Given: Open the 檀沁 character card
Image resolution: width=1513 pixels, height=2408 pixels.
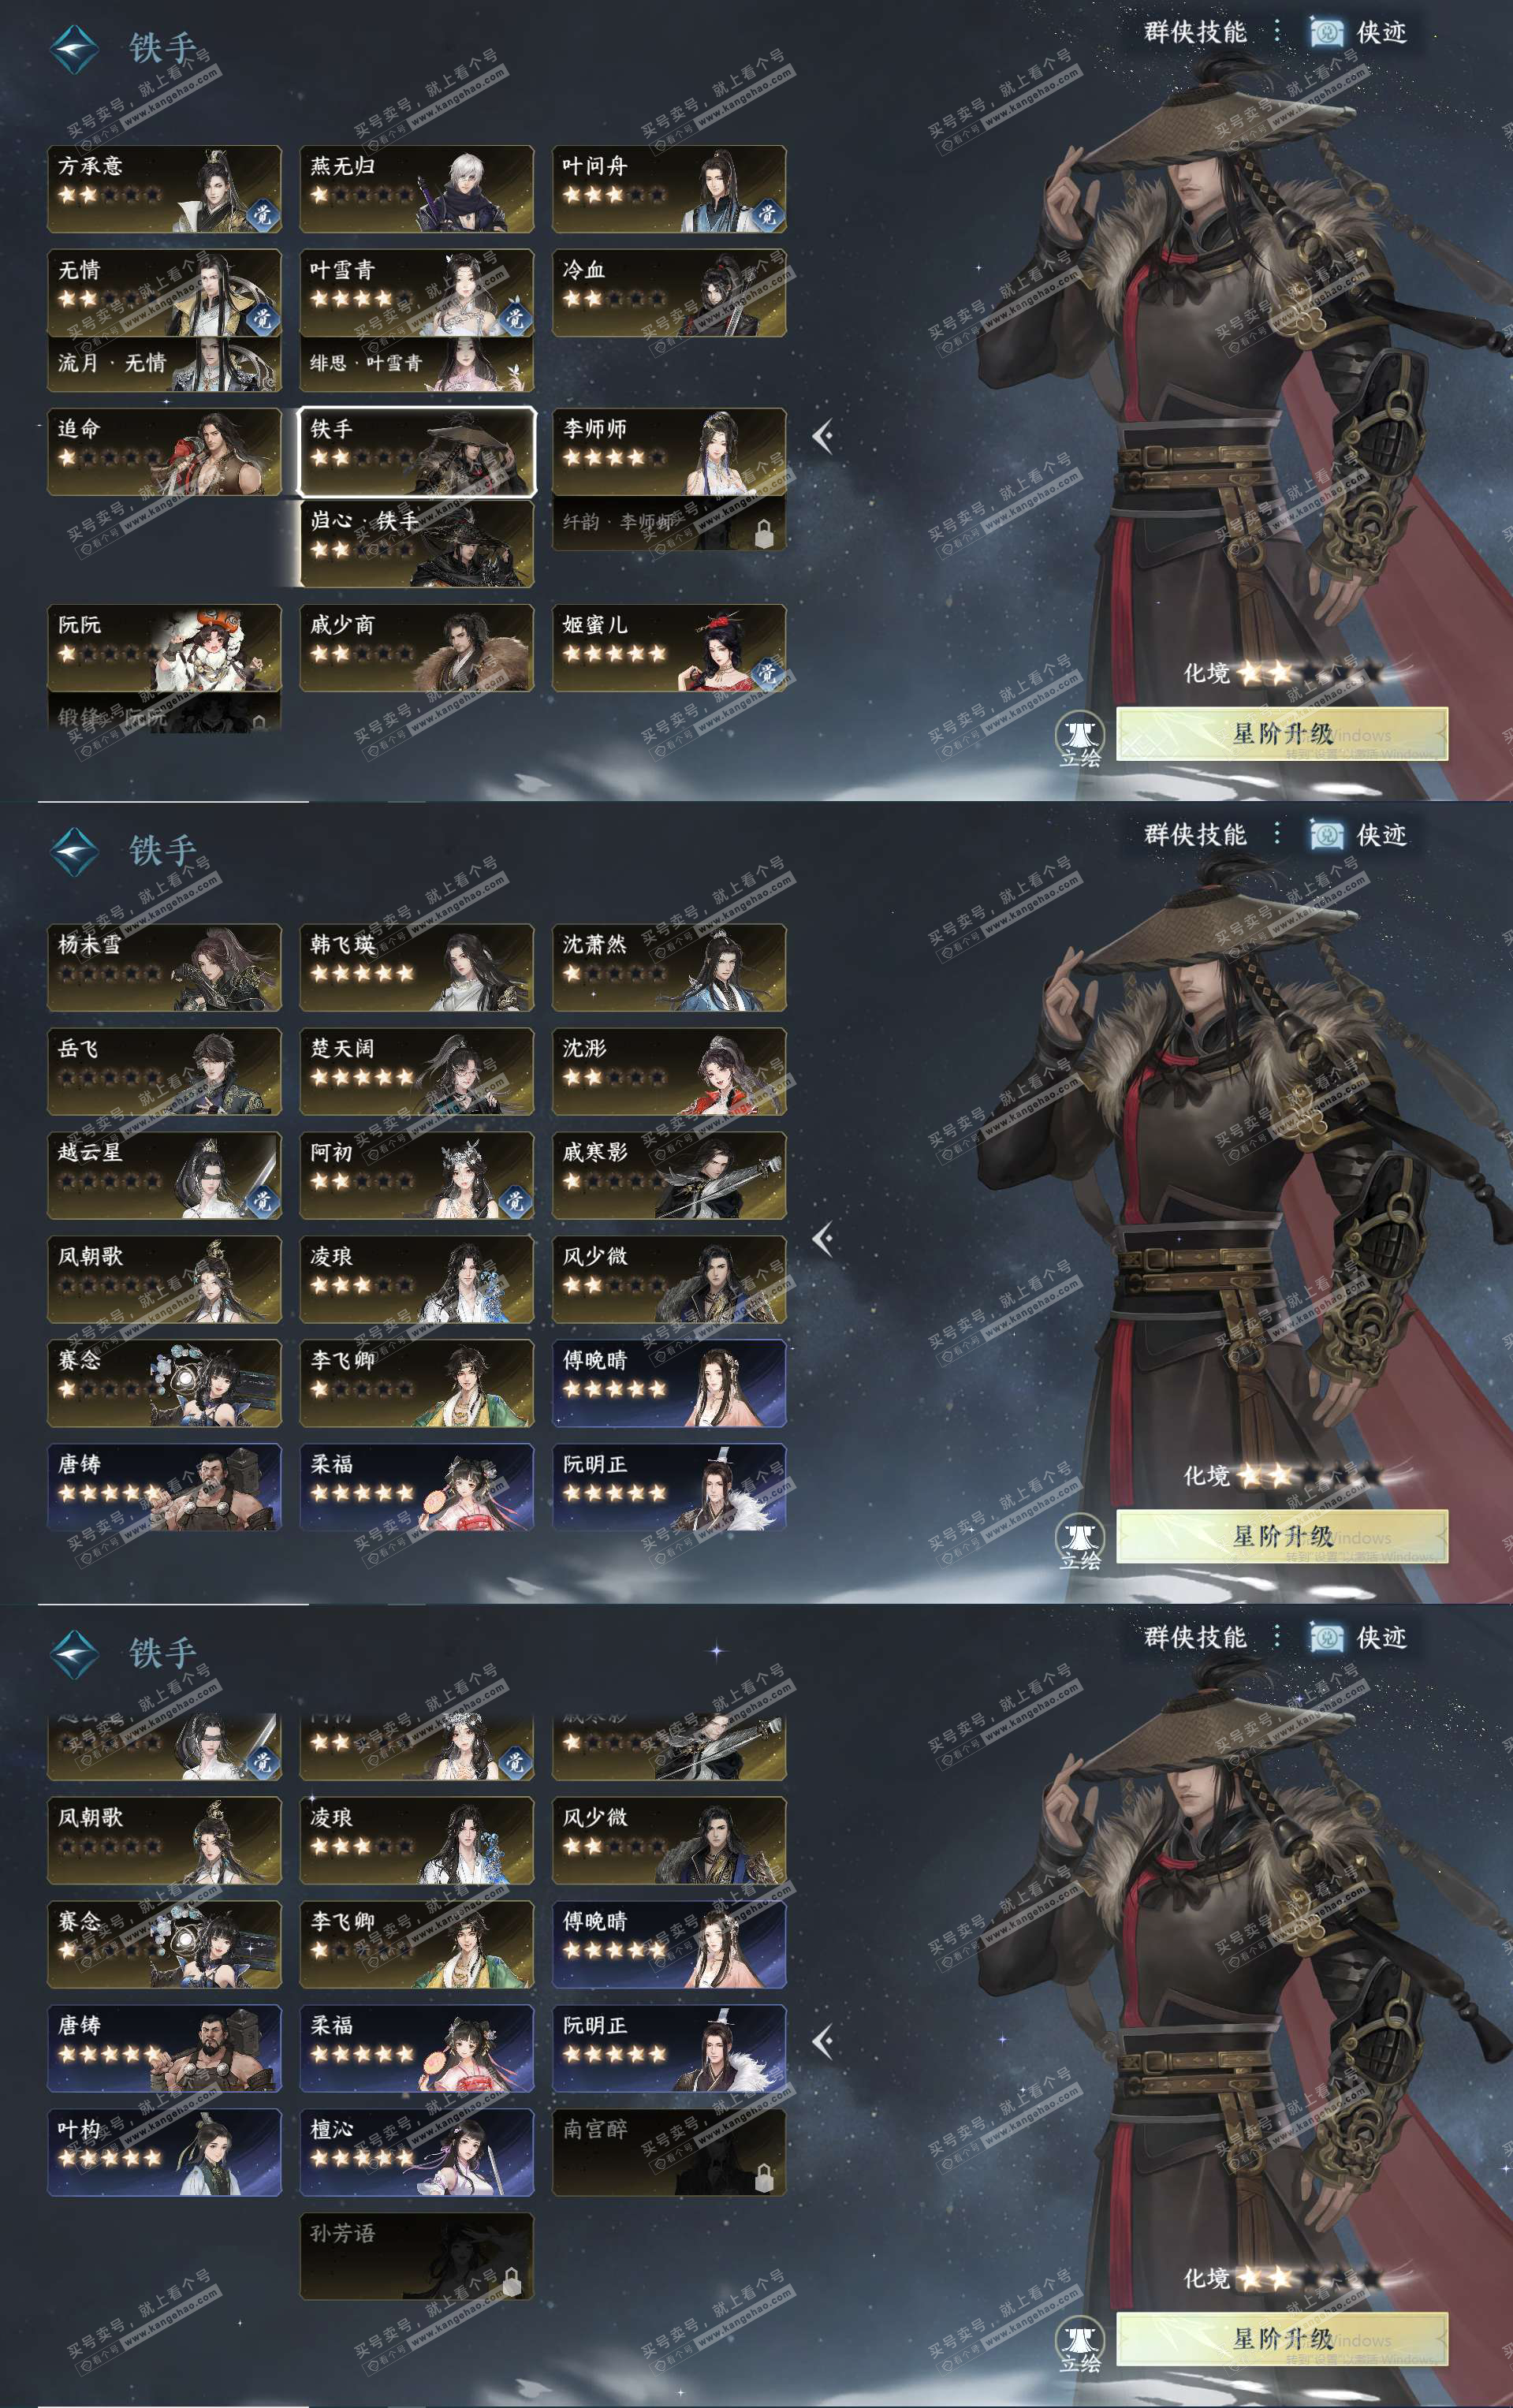Looking at the screenshot, I should pyautogui.click(x=417, y=2153).
